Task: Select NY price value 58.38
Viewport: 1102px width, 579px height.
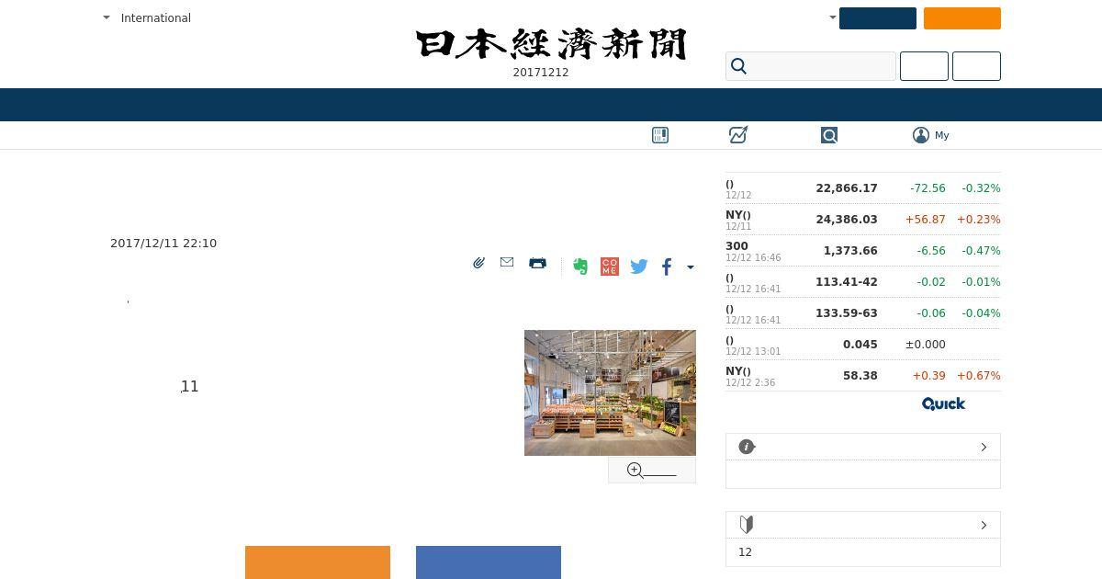Action: (x=860, y=376)
